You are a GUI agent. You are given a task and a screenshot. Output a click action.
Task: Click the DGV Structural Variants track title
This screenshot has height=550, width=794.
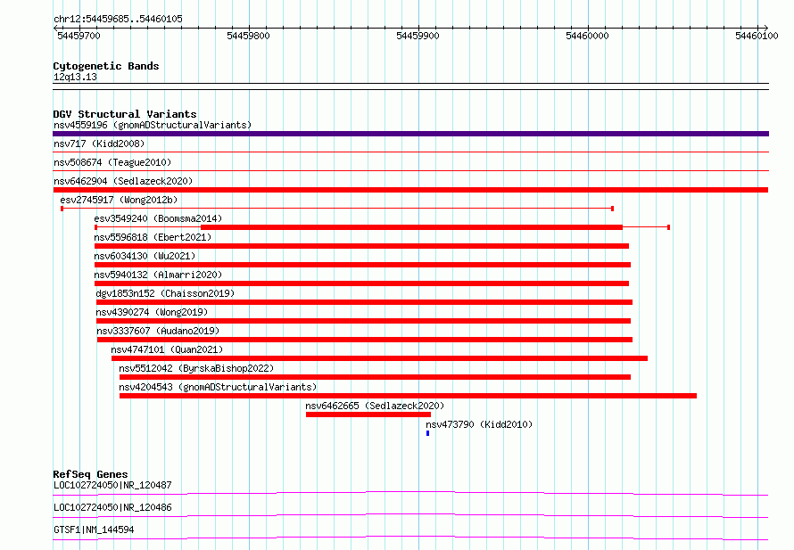[125, 114]
